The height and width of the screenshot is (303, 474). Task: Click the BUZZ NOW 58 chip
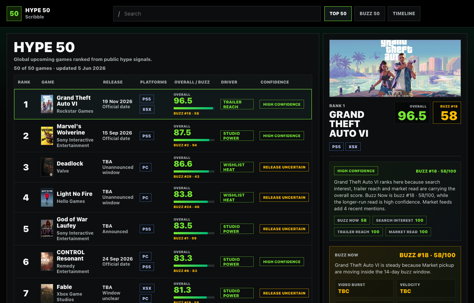[352, 220]
